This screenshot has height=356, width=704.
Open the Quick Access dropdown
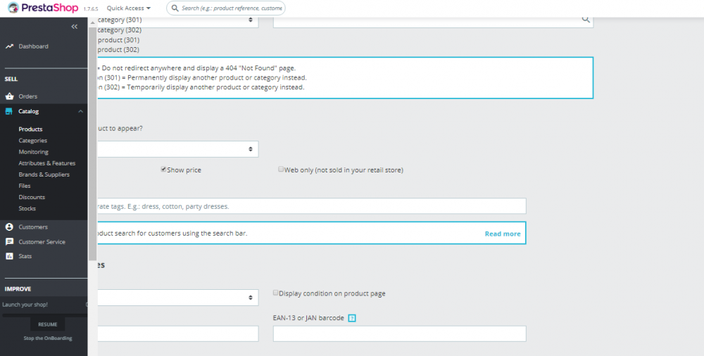click(x=129, y=8)
